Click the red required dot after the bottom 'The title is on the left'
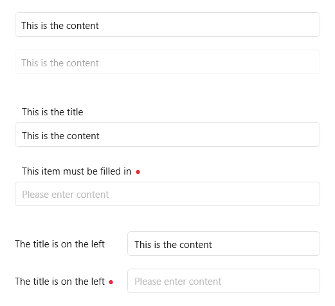The image size is (335, 306). [x=111, y=282]
